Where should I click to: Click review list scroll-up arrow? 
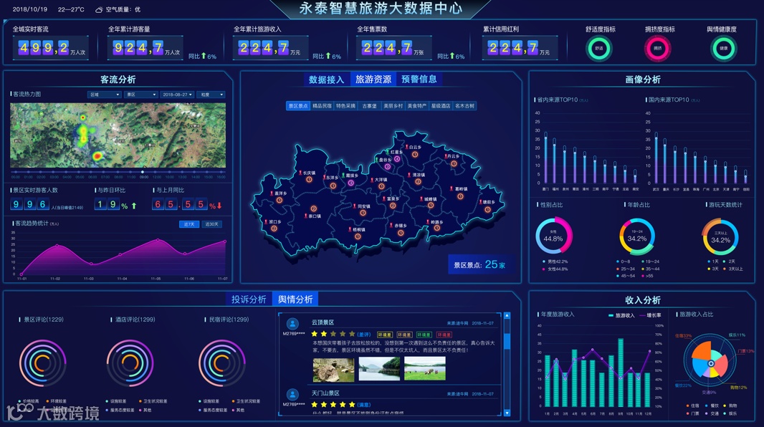pos(507,316)
